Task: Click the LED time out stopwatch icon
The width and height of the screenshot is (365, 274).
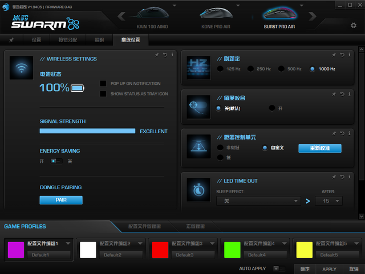Action: coord(198,190)
